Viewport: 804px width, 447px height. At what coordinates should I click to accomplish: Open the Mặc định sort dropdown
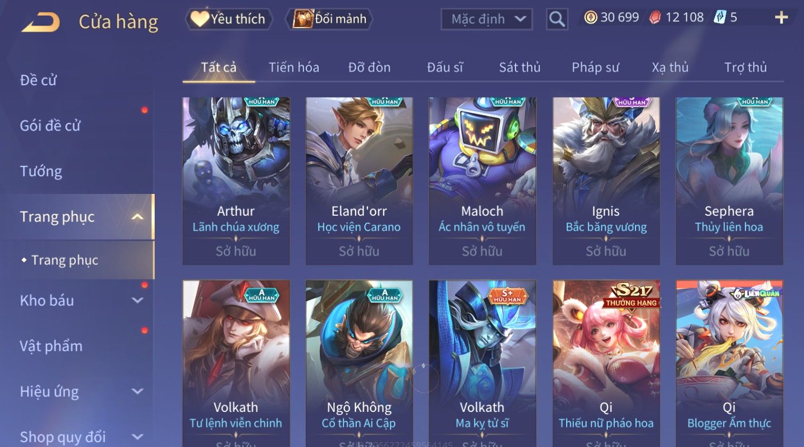tap(486, 19)
